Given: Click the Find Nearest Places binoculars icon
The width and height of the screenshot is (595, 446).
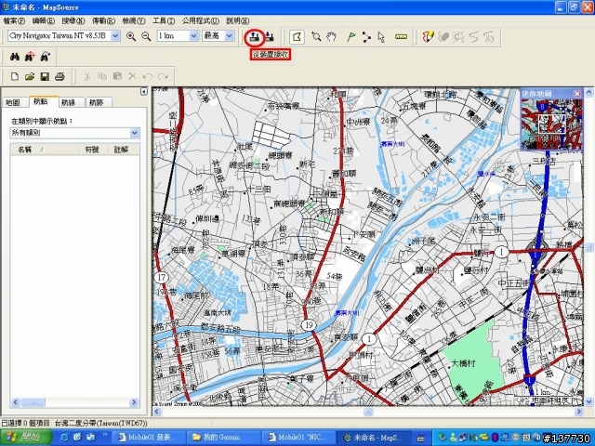Looking at the screenshot, I should [x=30, y=57].
